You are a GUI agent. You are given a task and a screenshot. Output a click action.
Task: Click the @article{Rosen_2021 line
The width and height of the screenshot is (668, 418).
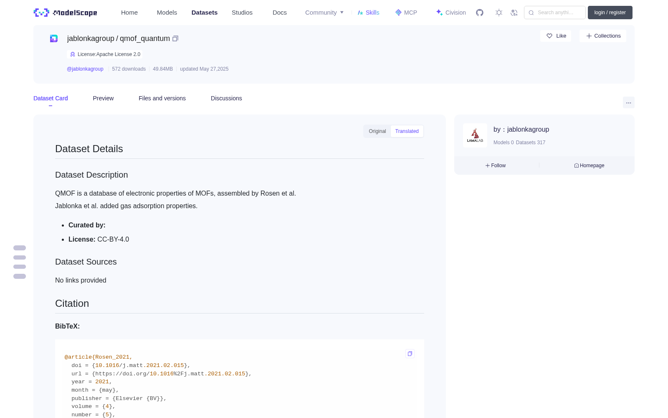pos(99,357)
